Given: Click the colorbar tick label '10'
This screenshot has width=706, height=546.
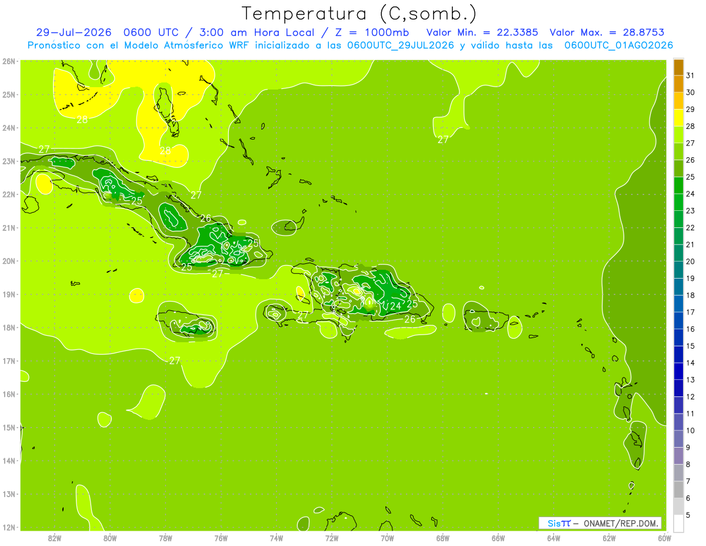Looking at the screenshot, I should point(691,431).
